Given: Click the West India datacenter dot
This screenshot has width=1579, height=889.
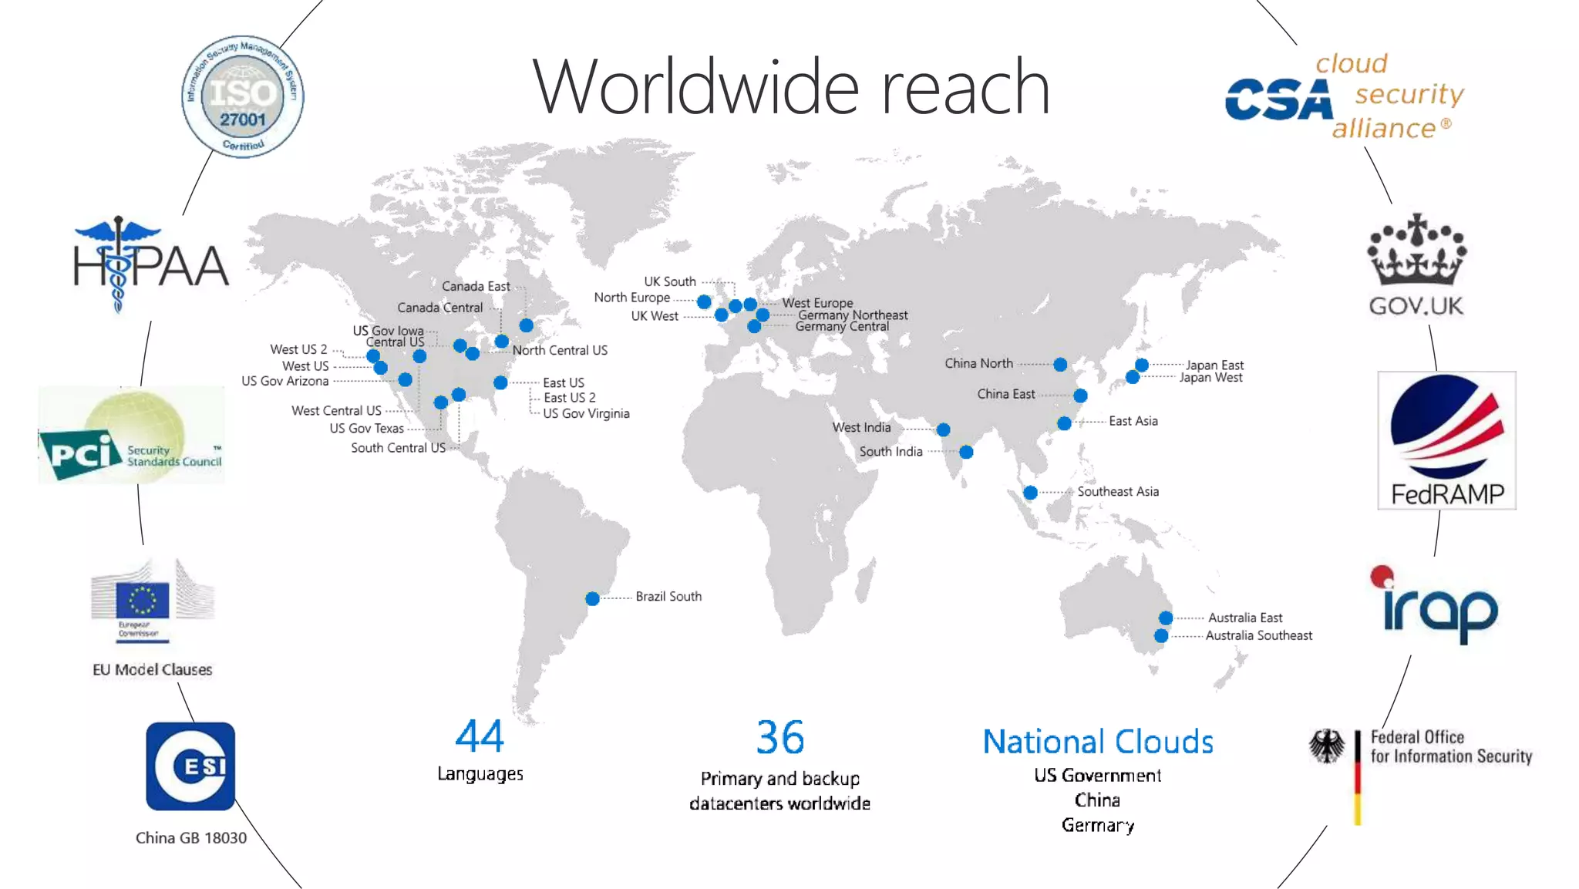Looking at the screenshot, I should coord(943,429).
